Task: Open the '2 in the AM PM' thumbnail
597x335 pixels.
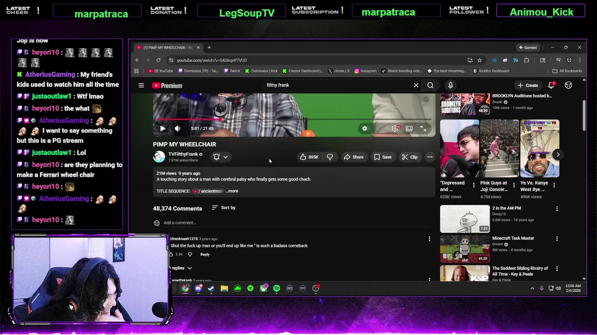Action: click(465, 219)
